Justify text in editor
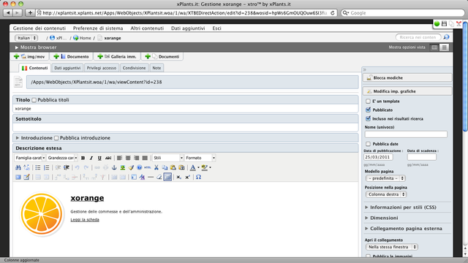 (x=145, y=158)
